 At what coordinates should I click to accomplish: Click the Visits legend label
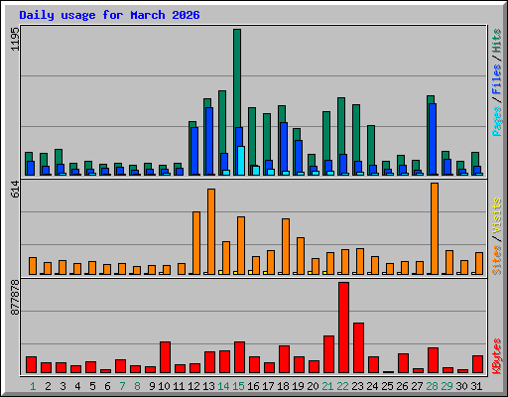(x=496, y=216)
